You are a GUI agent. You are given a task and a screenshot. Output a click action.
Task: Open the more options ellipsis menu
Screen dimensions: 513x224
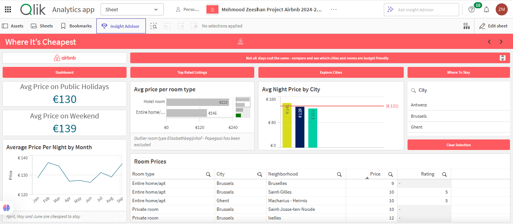point(334,9)
